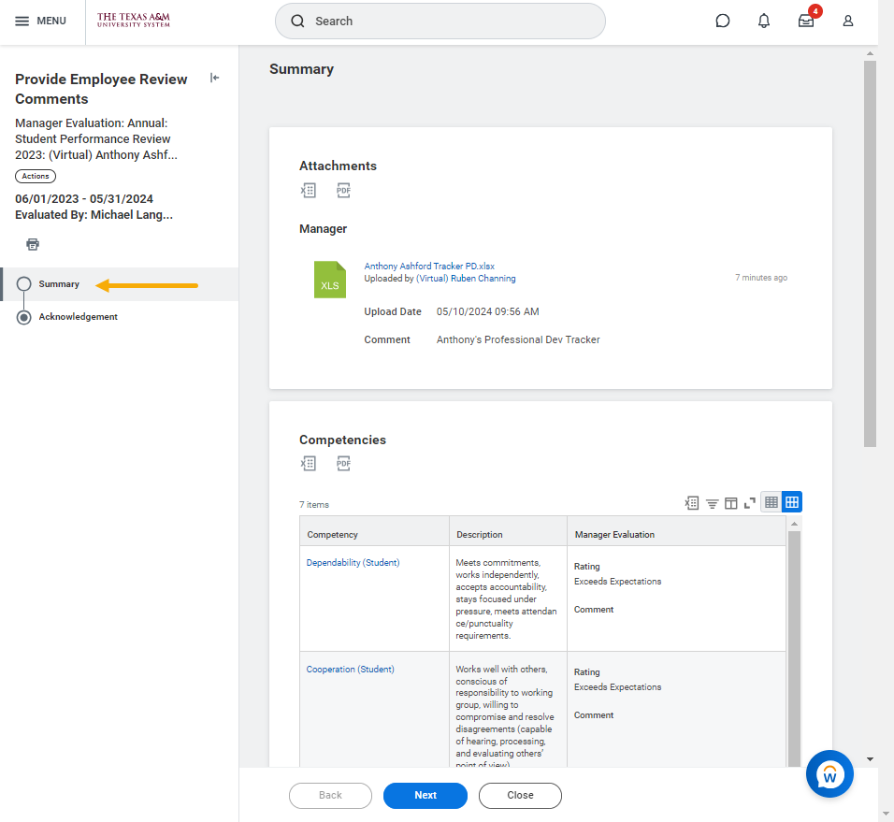Toggle column selection for Competencies table
894x822 pixels.
click(730, 503)
